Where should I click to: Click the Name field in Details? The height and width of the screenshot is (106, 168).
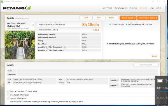tap(87, 71)
